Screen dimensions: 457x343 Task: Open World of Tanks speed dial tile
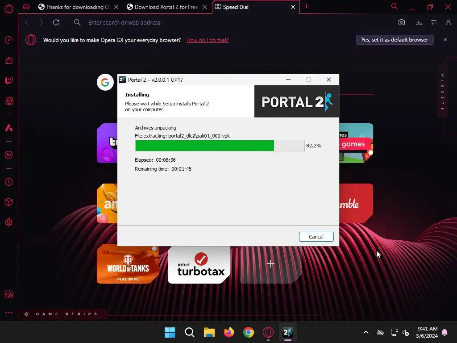(128, 264)
